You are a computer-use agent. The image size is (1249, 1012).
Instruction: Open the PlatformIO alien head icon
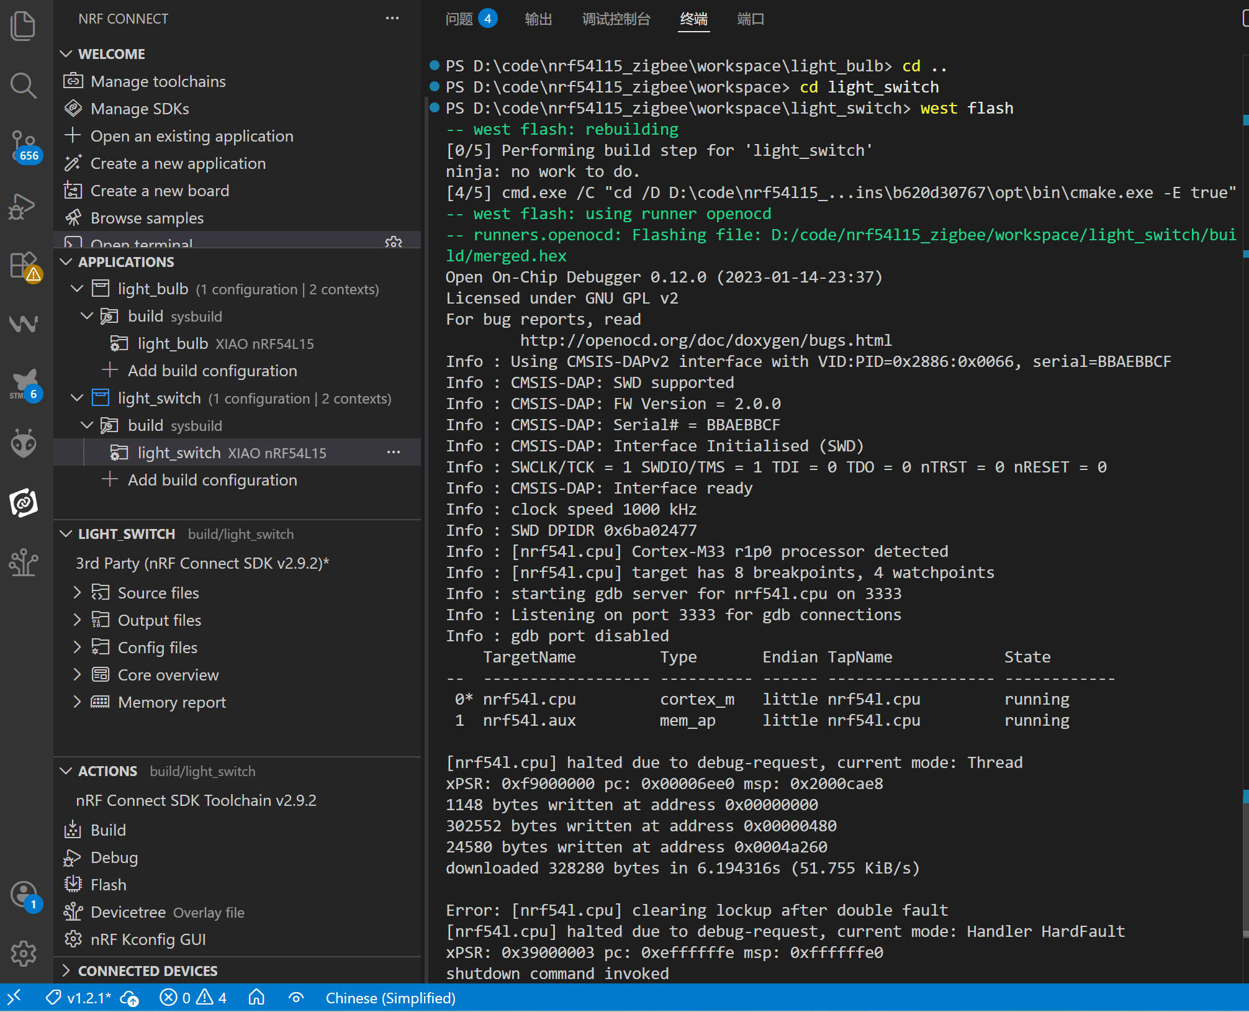24,443
